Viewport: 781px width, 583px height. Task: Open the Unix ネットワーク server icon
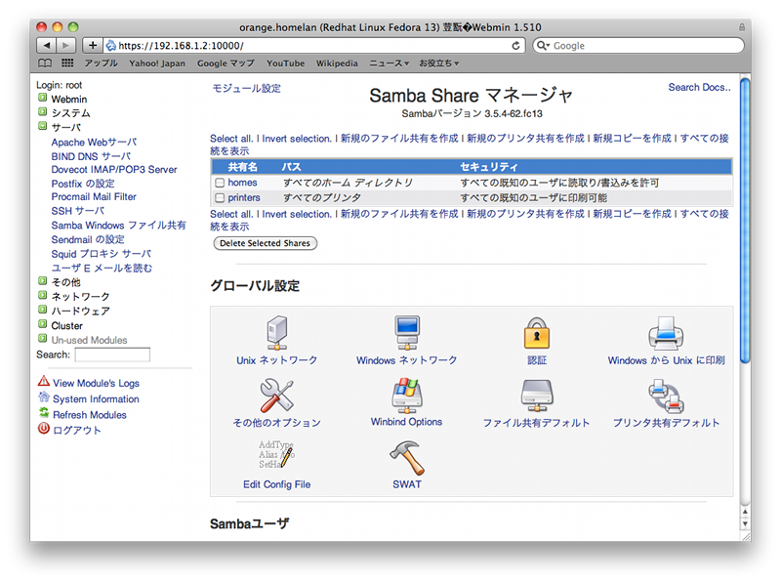[x=276, y=332]
